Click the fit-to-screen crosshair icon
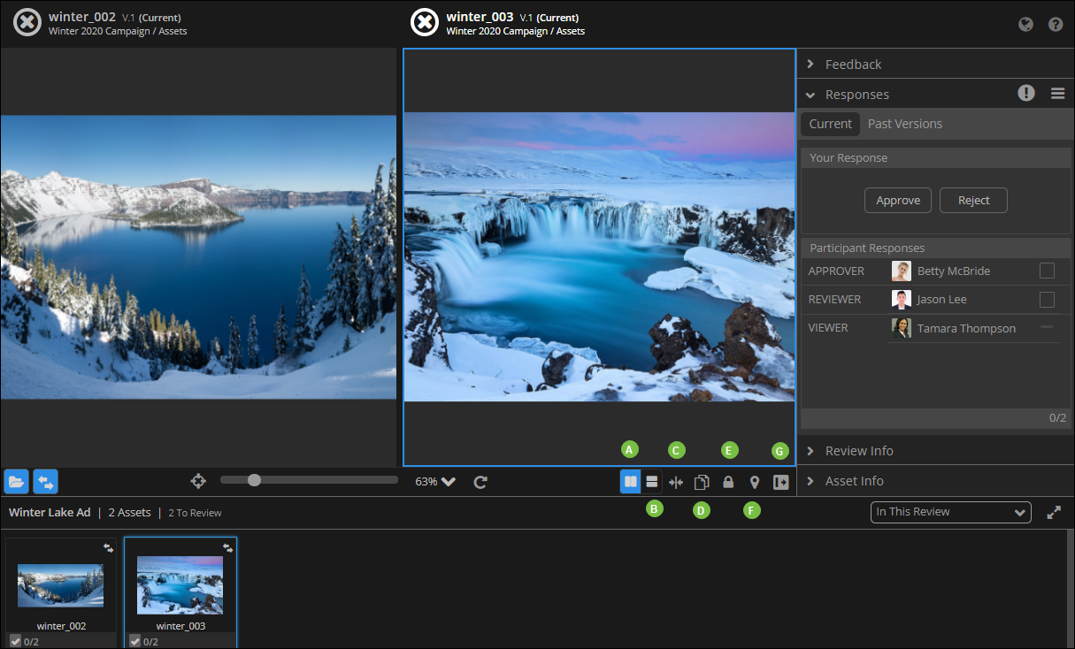Image resolution: width=1075 pixels, height=649 pixels. point(198,481)
